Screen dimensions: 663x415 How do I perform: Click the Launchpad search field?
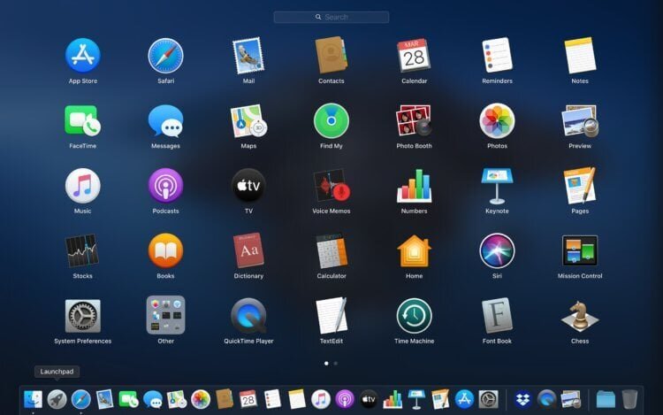coord(331,17)
